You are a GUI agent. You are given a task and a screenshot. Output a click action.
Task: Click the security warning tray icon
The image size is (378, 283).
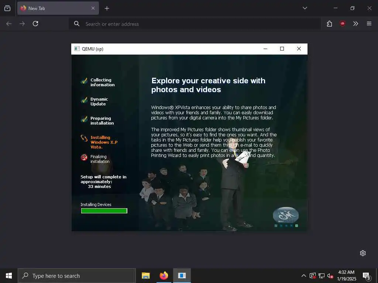point(313,276)
